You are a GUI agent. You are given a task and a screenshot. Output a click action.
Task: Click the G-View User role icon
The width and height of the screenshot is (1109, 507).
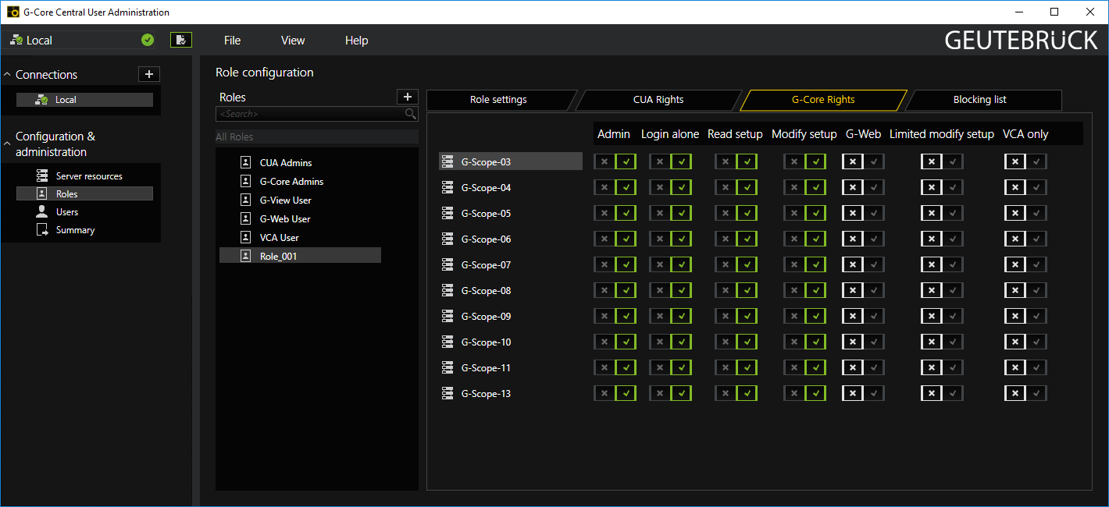245,200
